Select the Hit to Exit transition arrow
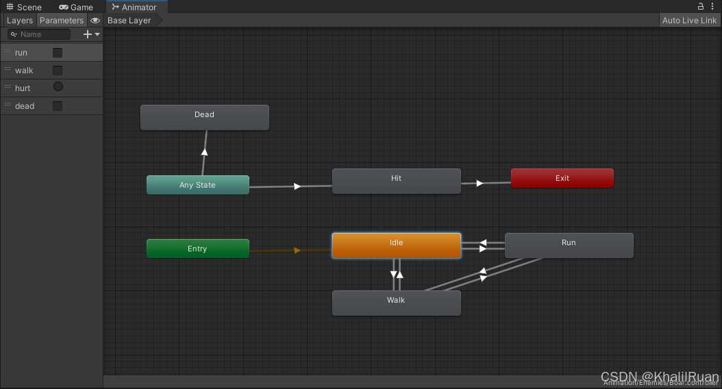Viewport: 722px width, 389px height. click(x=480, y=184)
